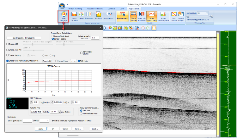Open the Export Image dropdown arrow
Image resolution: width=237 pixels, height=138 pixels.
pos(184,20)
